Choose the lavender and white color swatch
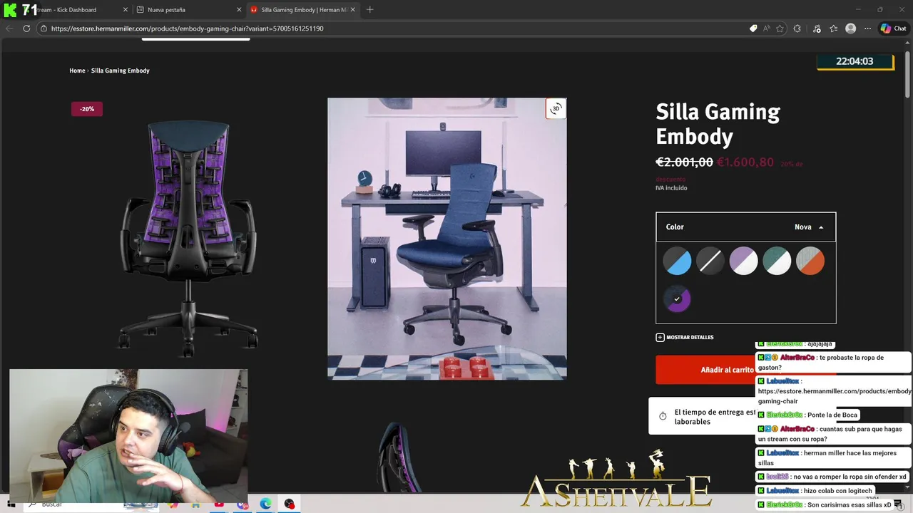Image resolution: width=913 pixels, height=513 pixels. tap(743, 261)
